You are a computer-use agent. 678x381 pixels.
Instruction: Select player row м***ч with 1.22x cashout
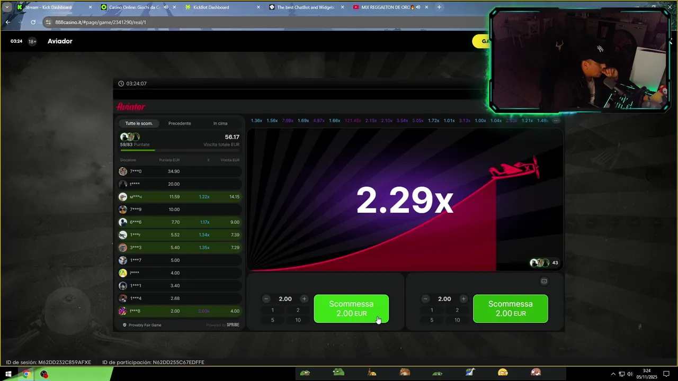point(180,197)
